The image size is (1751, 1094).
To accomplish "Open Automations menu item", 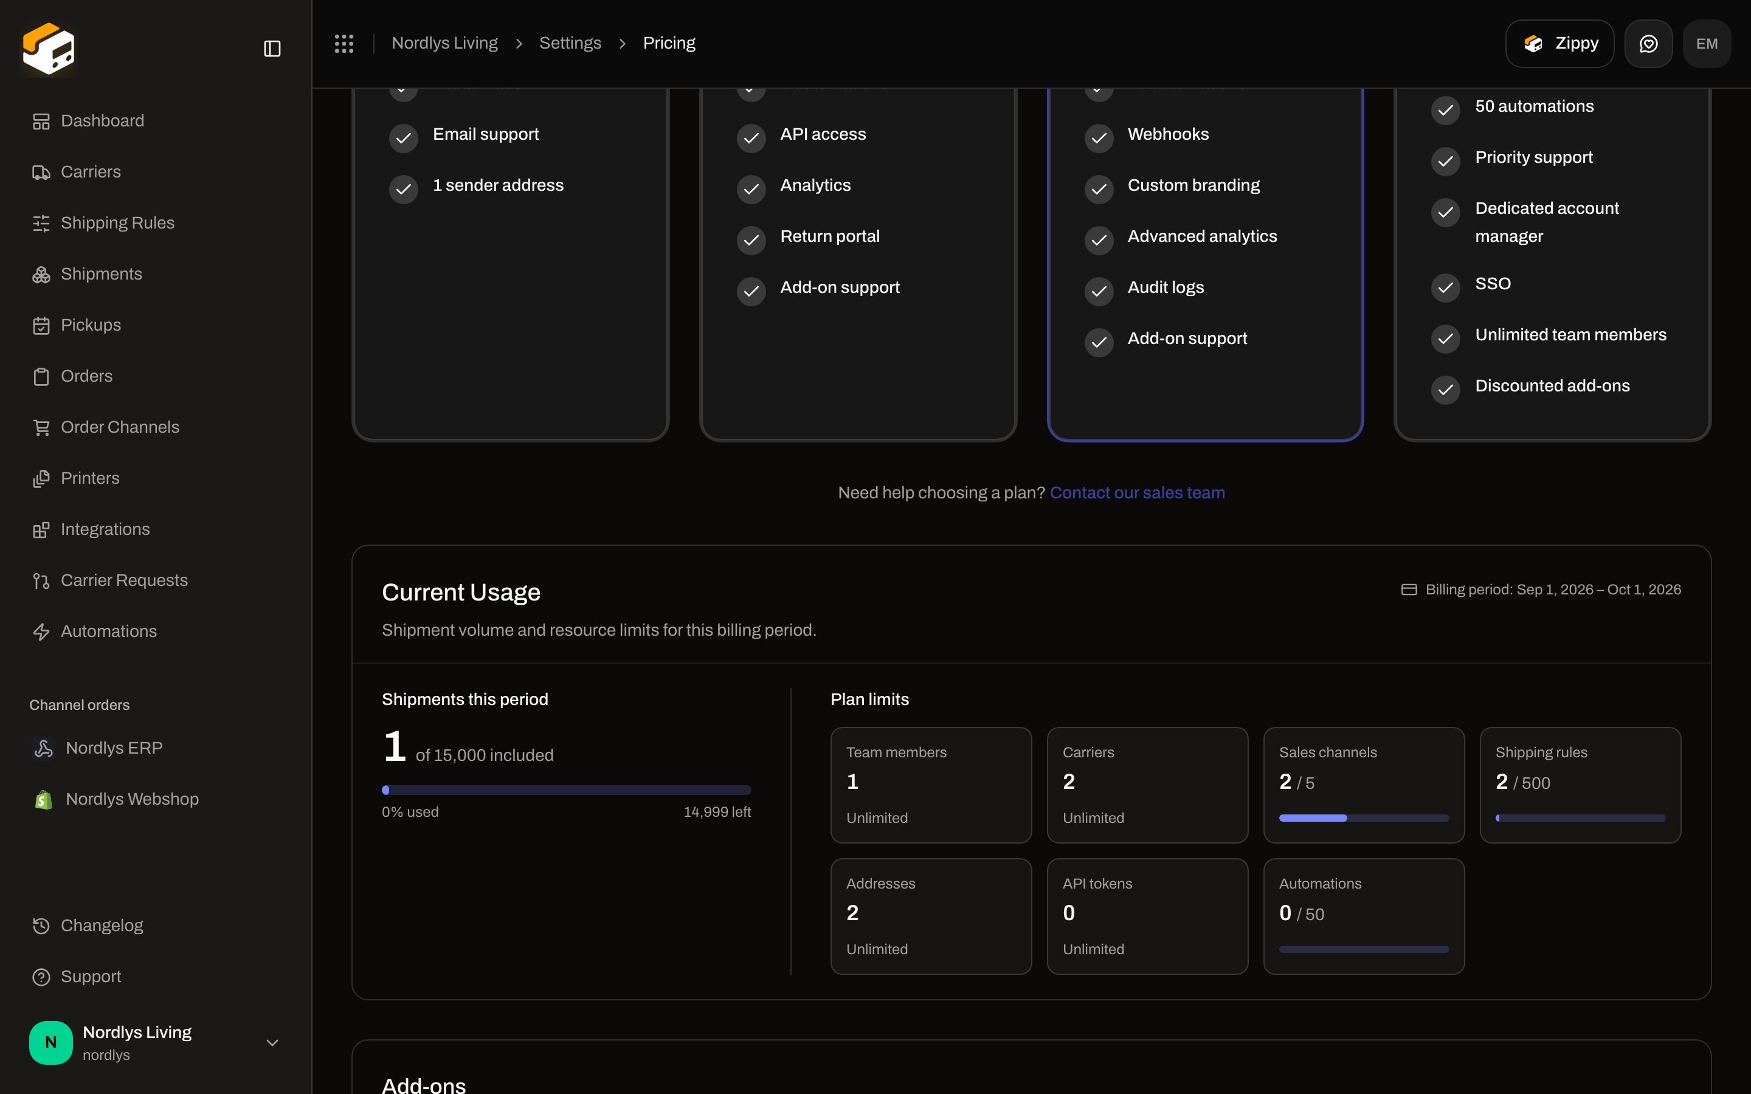I will click(x=156, y=631).
